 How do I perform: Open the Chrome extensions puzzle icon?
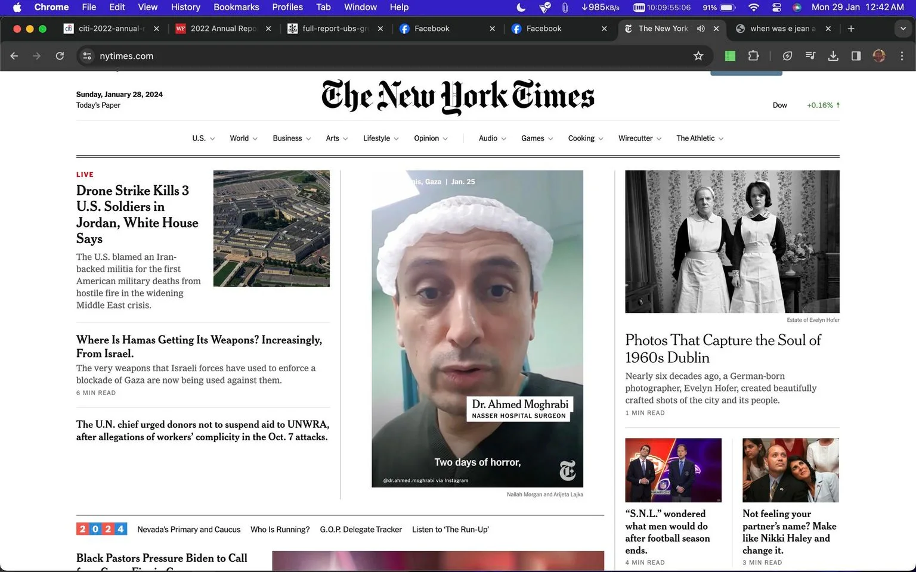753,56
